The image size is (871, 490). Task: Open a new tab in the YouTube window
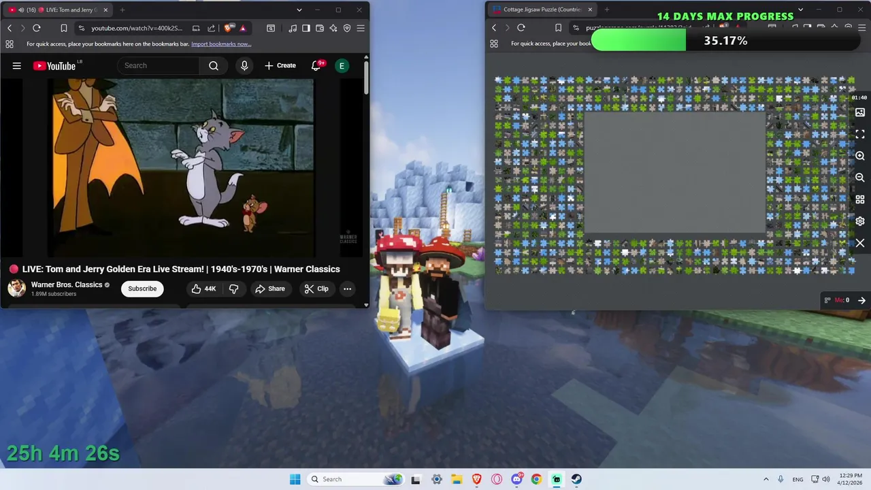(122, 10)
